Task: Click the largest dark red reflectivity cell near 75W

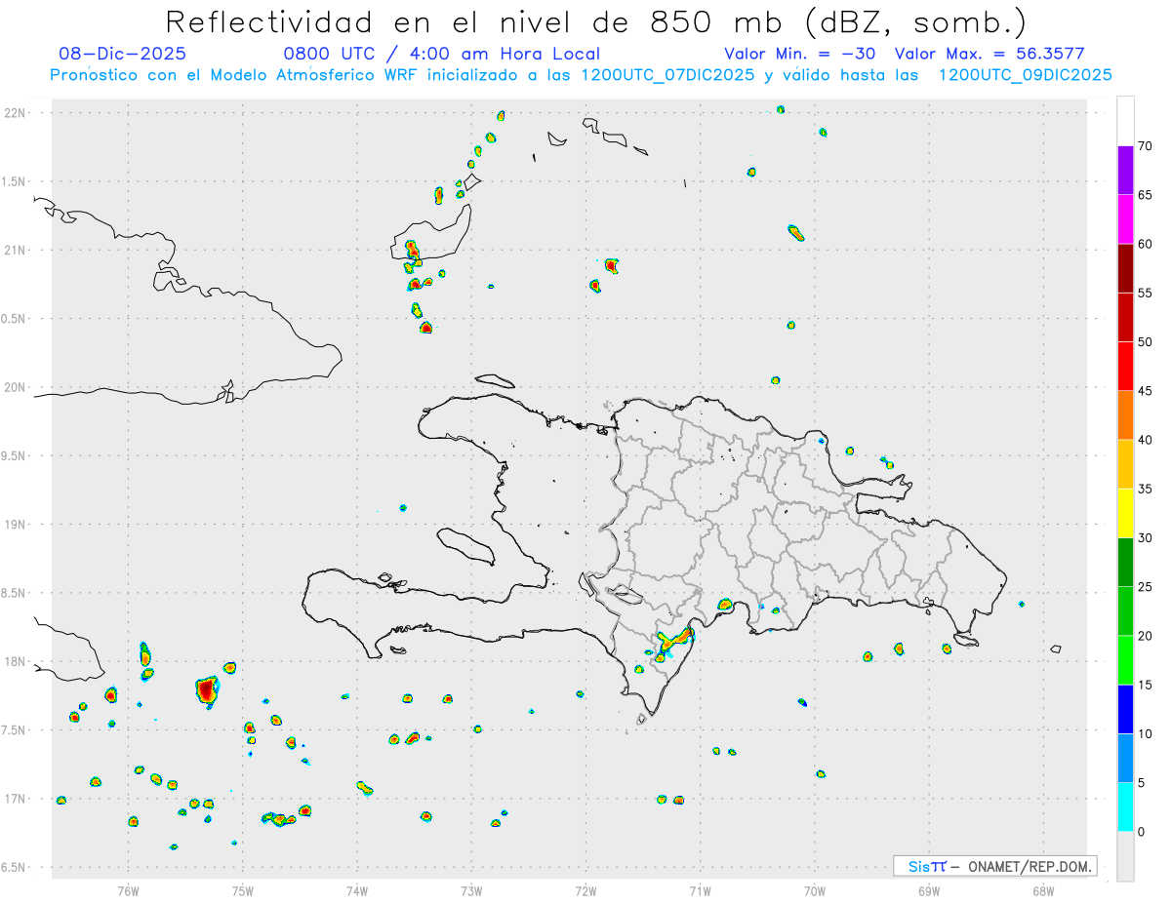Action: (207, 690)
